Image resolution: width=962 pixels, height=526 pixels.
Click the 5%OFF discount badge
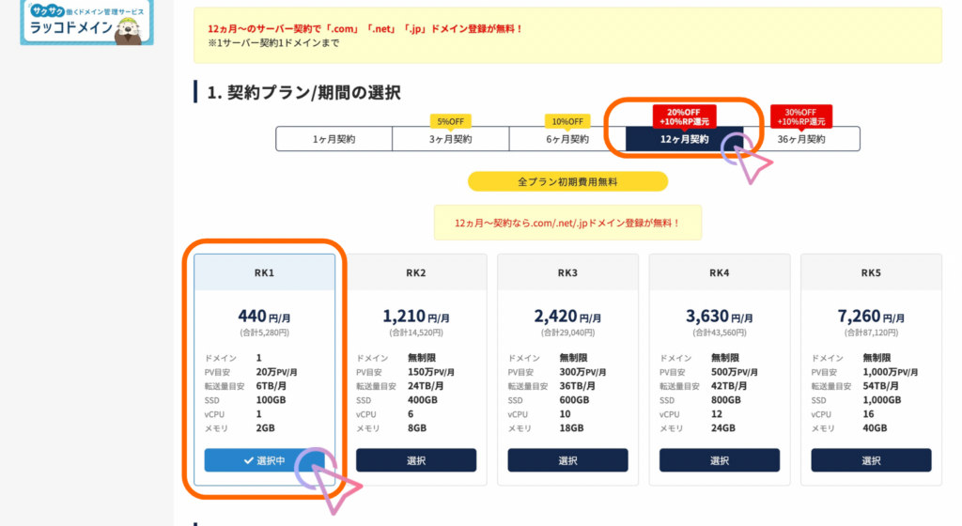point(450,121)
